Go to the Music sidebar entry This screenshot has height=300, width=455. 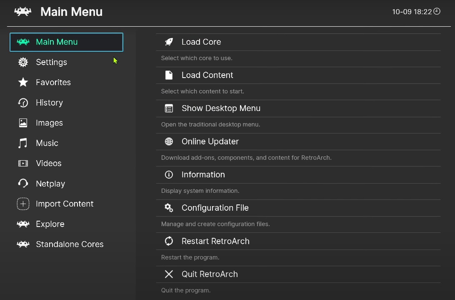pyautogui.click(x=47, y=143)
